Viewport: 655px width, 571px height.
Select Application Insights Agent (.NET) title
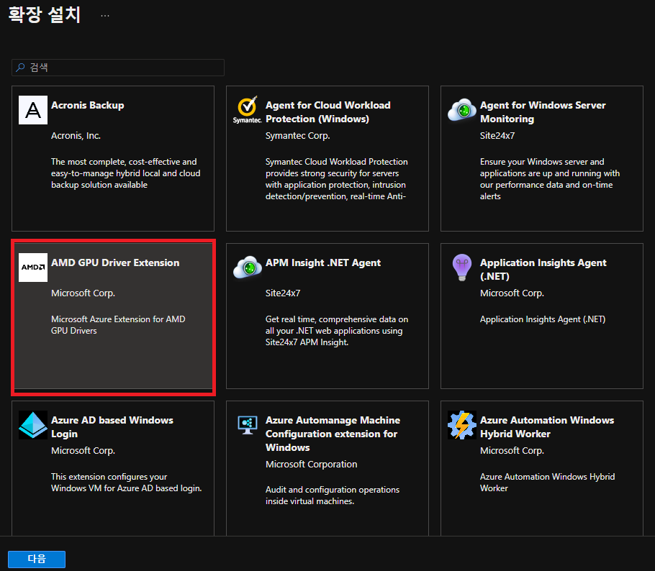(x=543, y=269)
